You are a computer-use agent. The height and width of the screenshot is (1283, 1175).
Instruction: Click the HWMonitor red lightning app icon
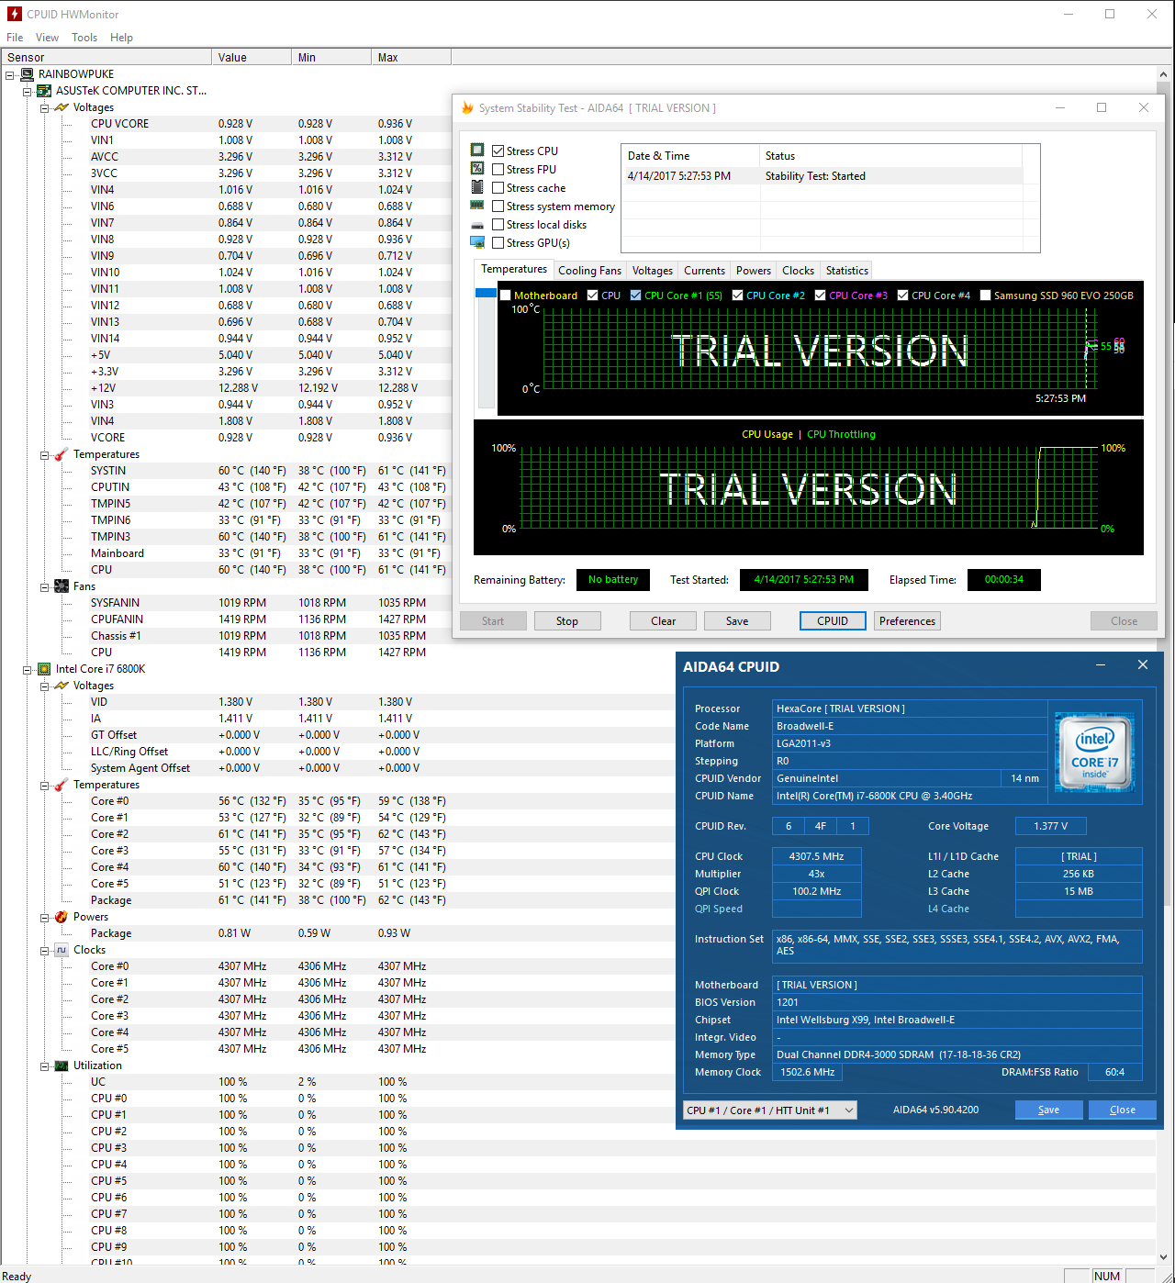[14, 14]
